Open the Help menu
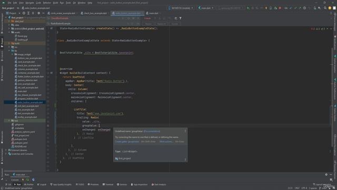337x190 pixels. (x=90, y=3)
